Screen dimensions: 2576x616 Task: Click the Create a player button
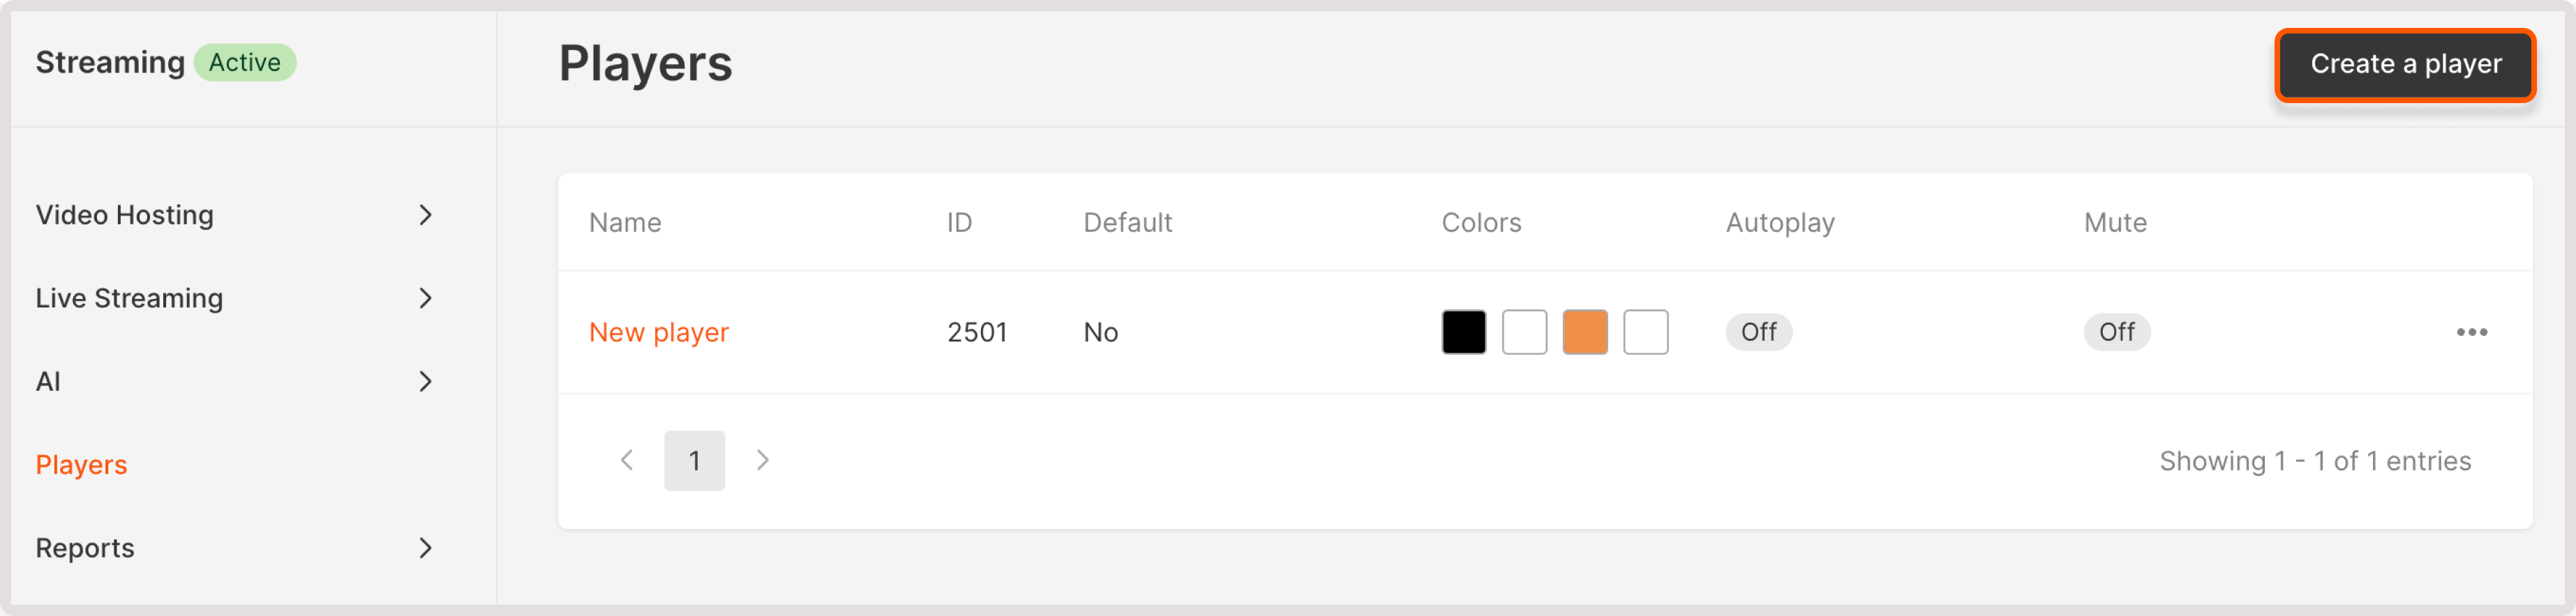(x=2405, y=65)
